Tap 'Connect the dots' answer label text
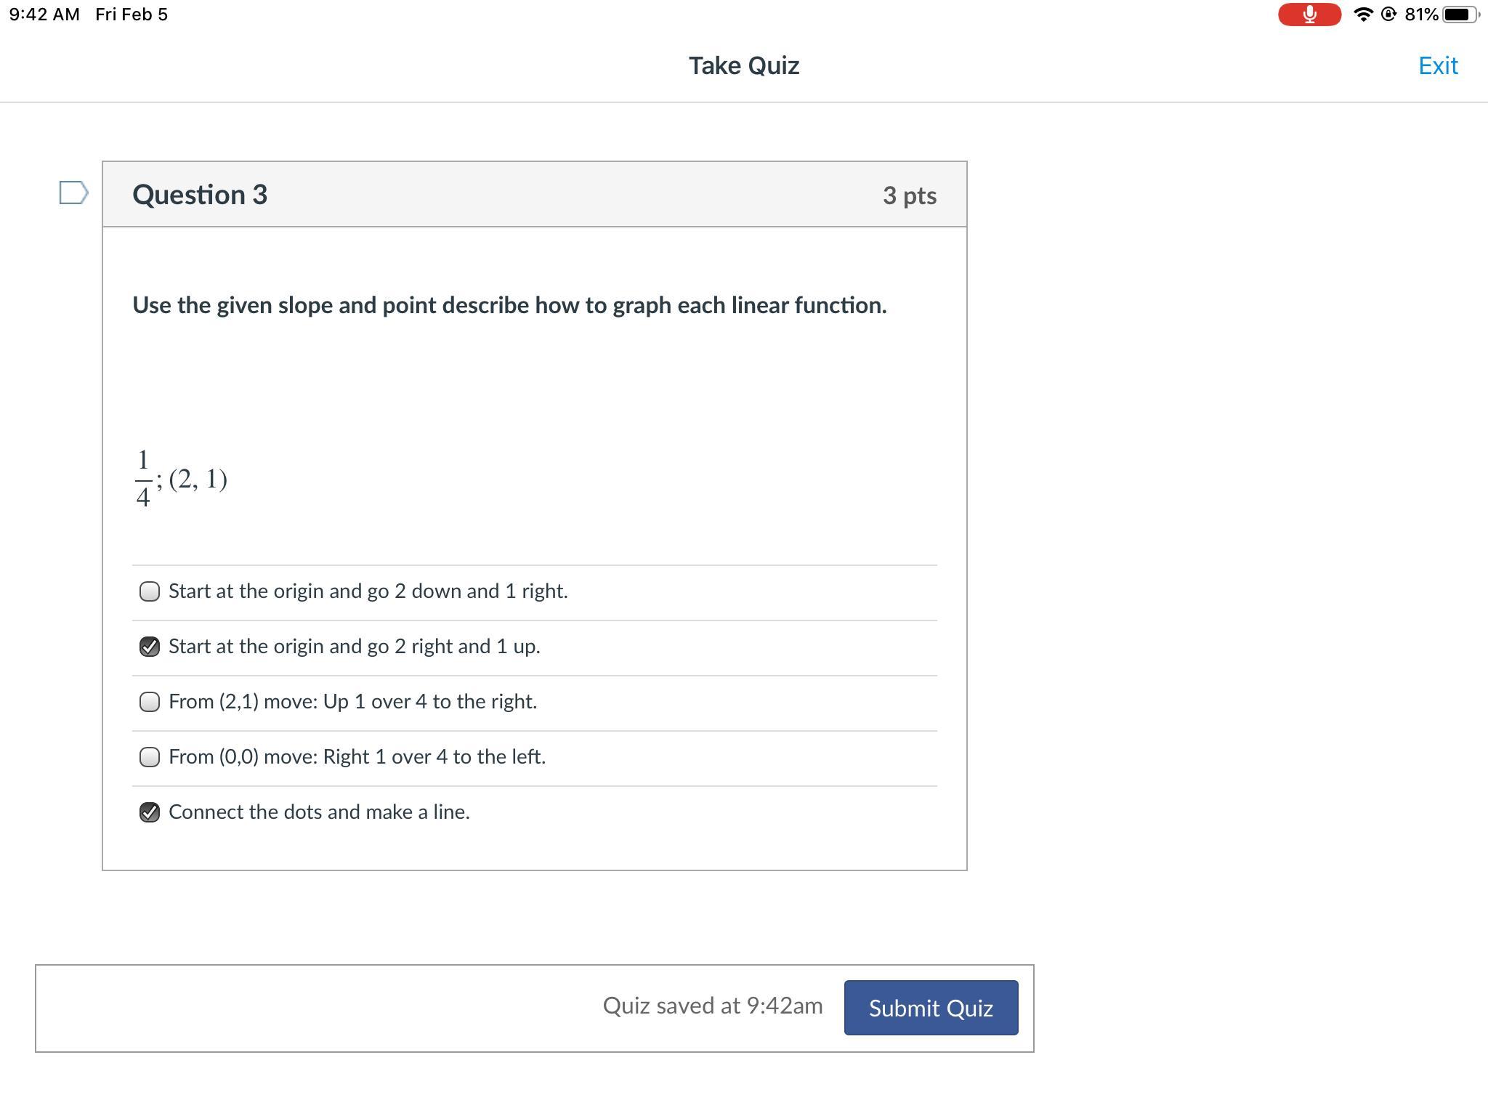The width and height of the screenshot is (1488, 1116). [x=319, y=812]
